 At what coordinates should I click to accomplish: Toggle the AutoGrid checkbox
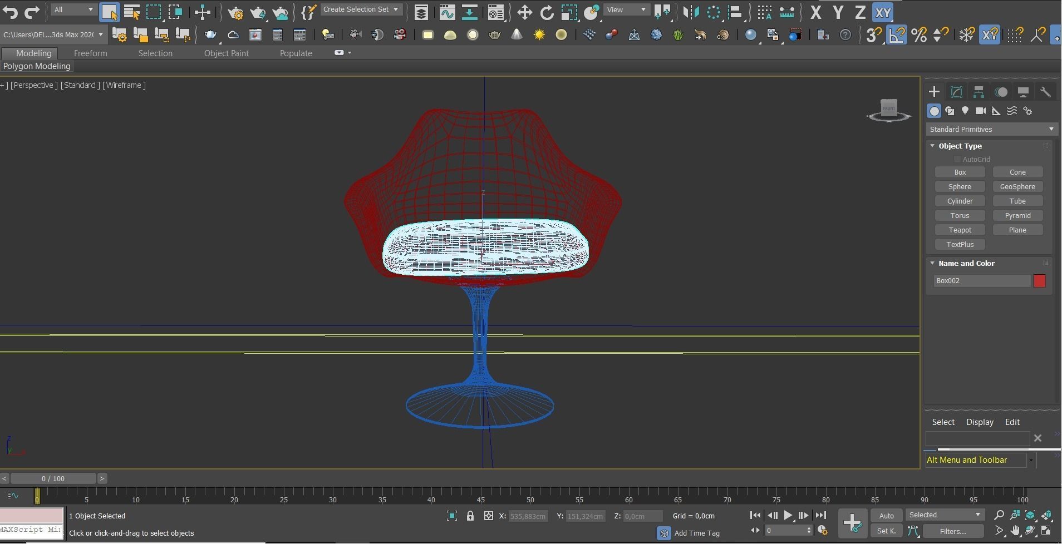tap(958, 159)
